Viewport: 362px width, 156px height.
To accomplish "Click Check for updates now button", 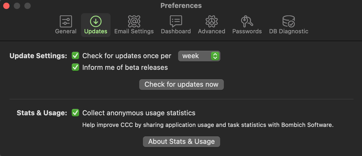I will [x=182, y=84].
